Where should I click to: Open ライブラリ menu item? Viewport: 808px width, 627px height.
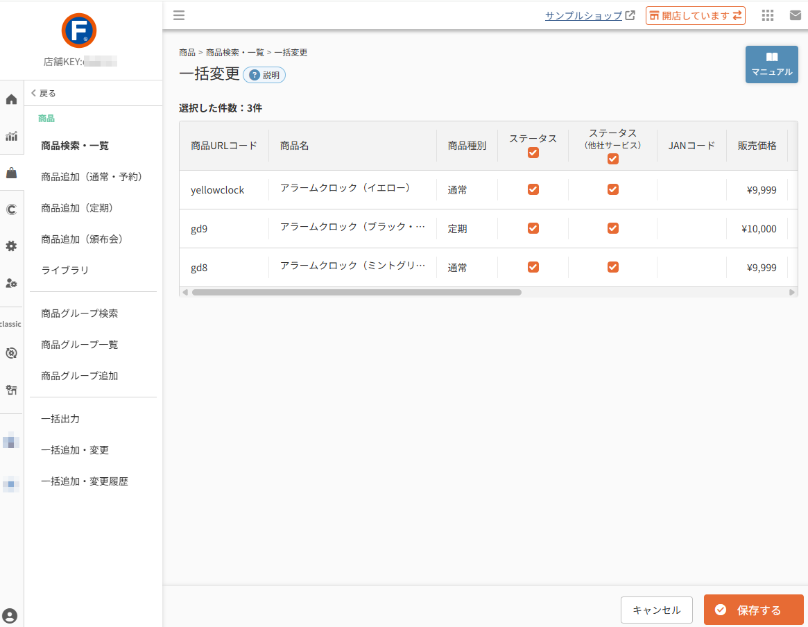click(65, 270)
